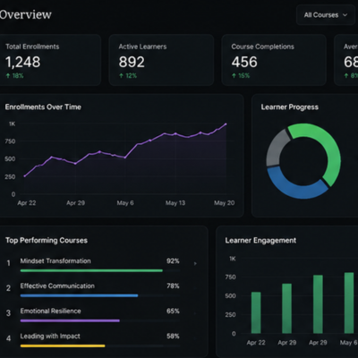Click the Apr 22 bar in Learner Engagement
358x358 pixels.
pos(256,312)
